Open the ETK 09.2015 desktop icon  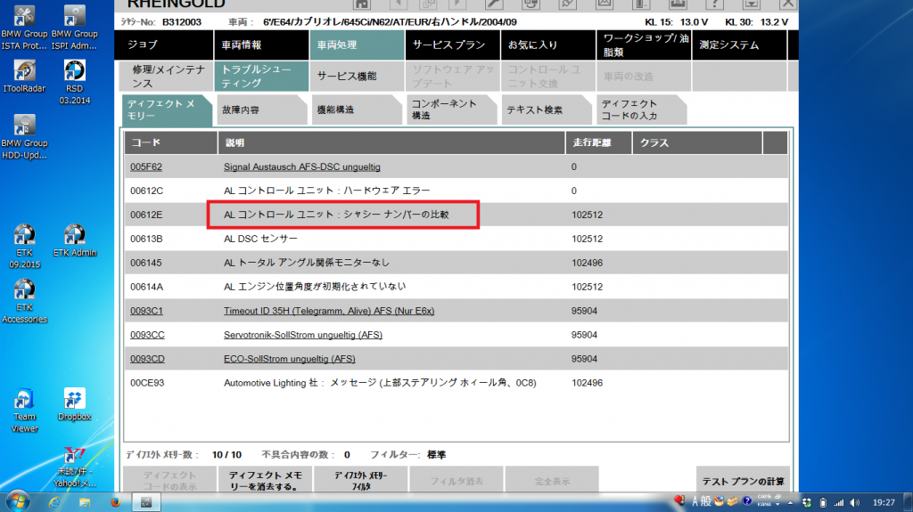tap(24, 246)
